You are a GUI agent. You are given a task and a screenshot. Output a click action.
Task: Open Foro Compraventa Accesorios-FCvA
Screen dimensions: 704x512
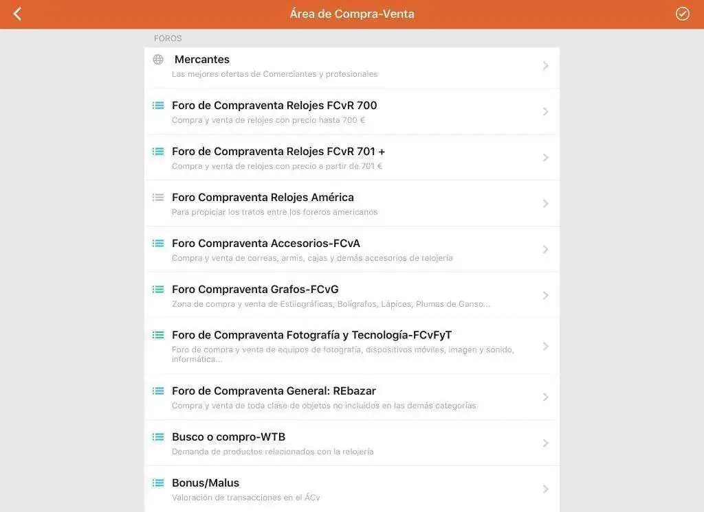pyautogui.click(x=265, y=244)
